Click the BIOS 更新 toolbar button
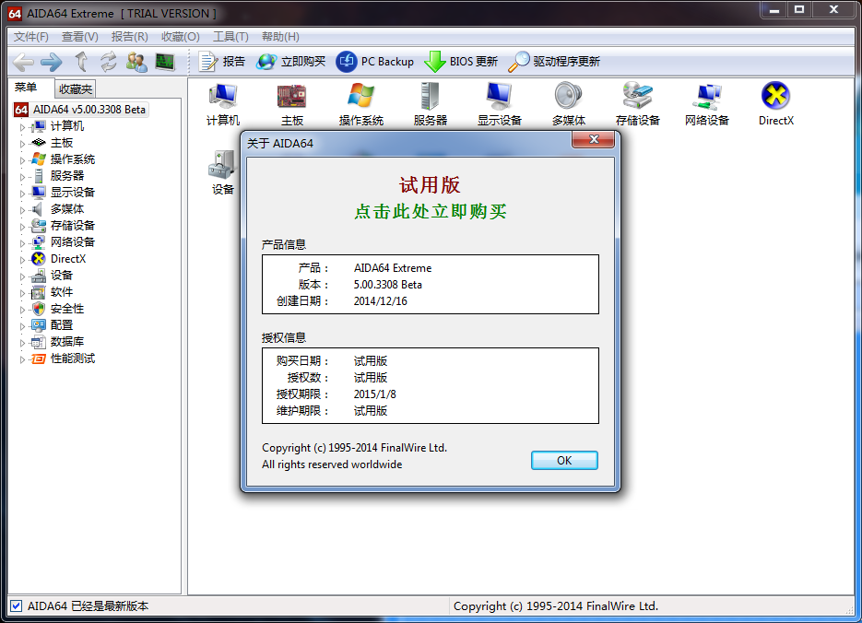This screenshot has width=862, height=623. (x=461, y=62)
